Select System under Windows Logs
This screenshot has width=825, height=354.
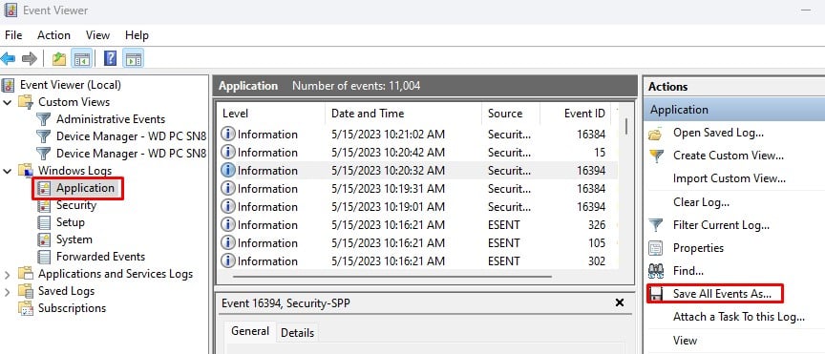point(74,239)
